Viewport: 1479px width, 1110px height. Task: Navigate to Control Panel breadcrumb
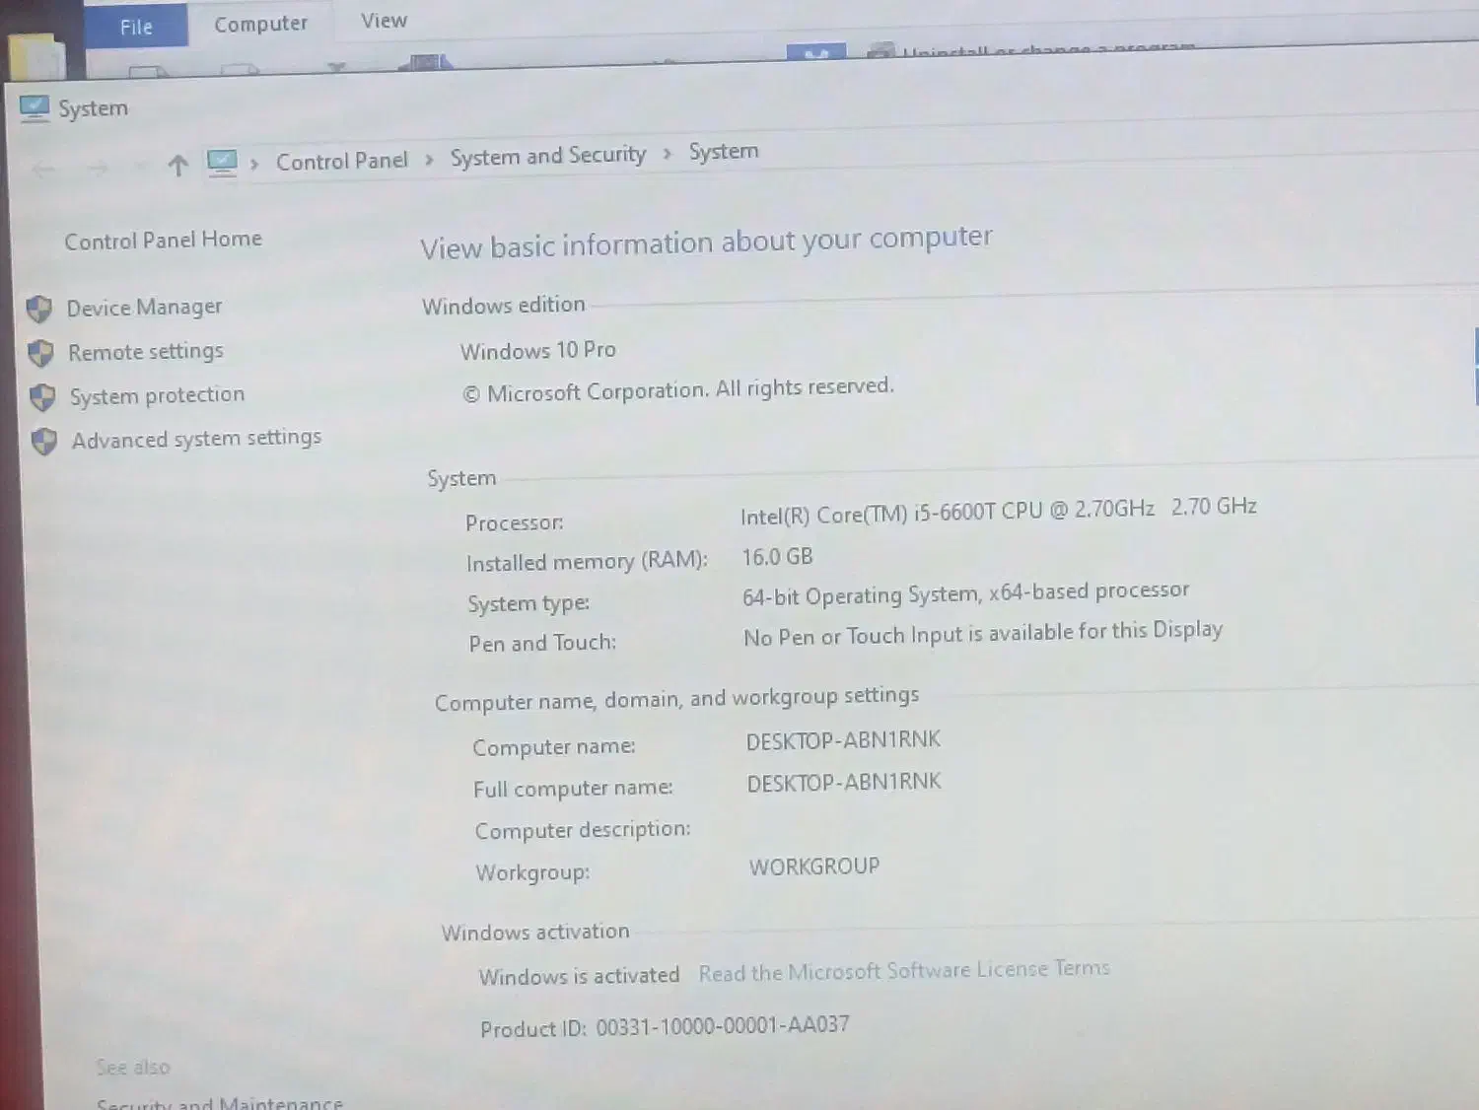tap(341, 161)
